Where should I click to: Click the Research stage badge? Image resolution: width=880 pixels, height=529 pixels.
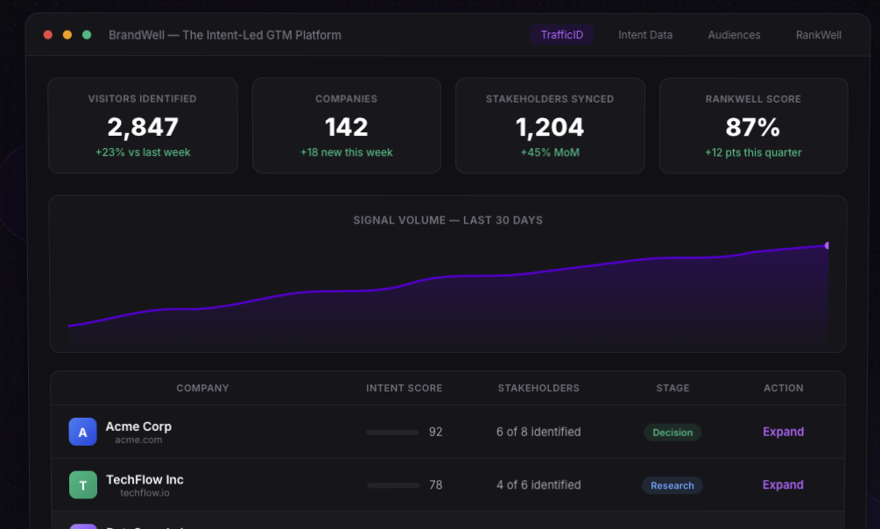672,486
